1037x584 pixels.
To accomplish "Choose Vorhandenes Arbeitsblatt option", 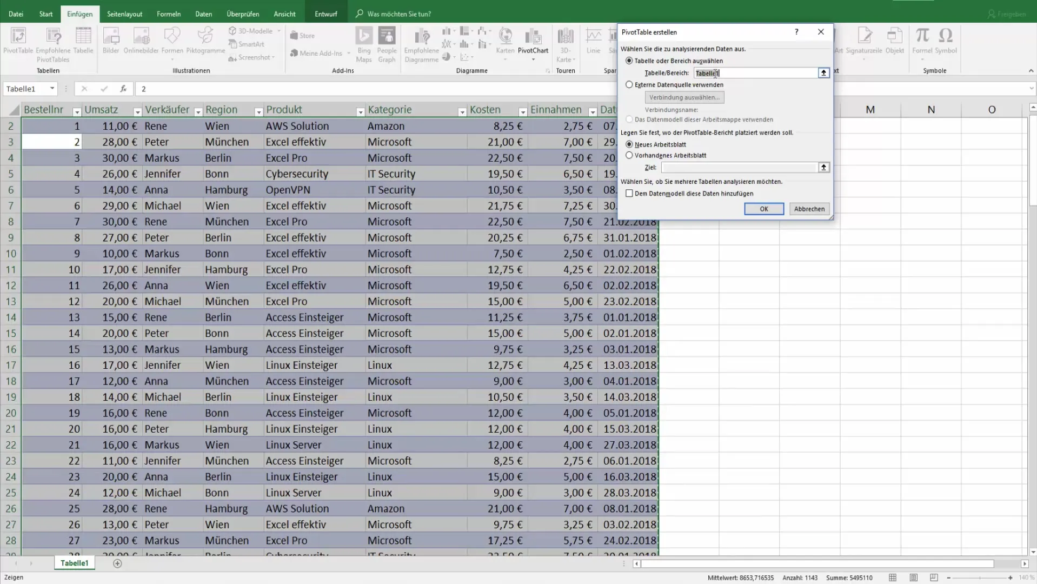I will (629, 156).
